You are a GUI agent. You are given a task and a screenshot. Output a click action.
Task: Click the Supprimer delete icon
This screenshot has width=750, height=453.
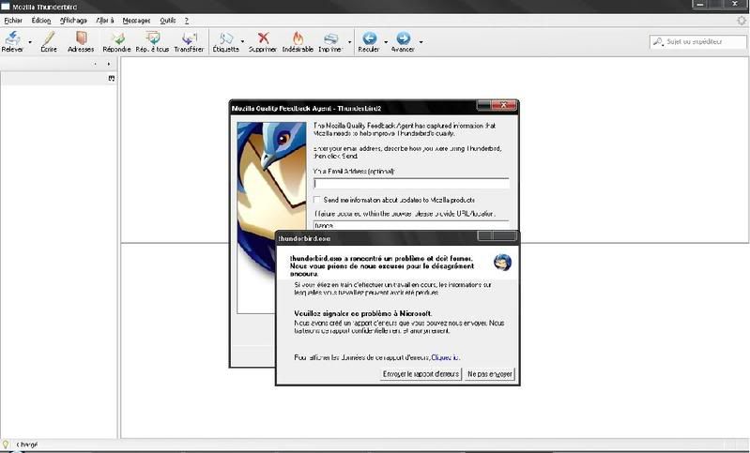tap(263, 38)
